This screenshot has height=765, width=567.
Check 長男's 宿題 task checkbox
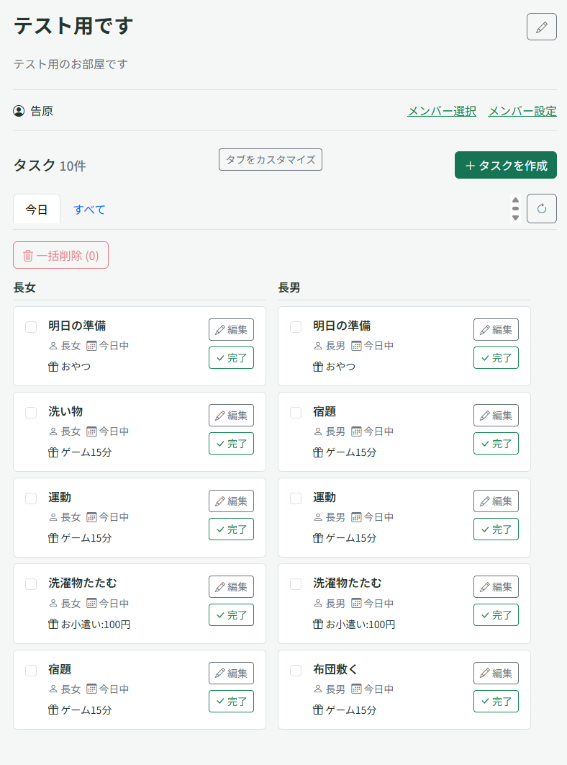[x=296, y=412]
